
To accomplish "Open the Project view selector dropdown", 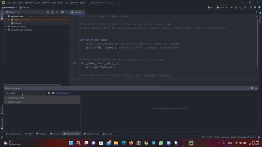I will (x=13, y=12).
